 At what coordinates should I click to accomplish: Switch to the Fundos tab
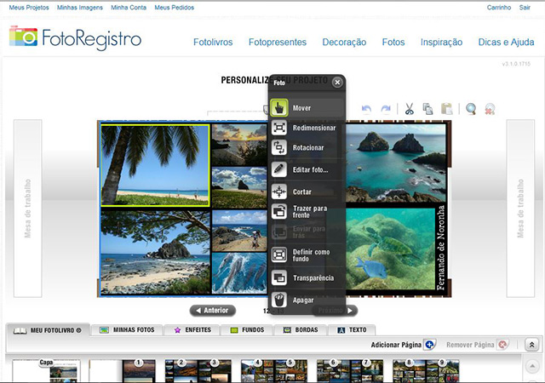pyautogui.click(x=247, y=330)
